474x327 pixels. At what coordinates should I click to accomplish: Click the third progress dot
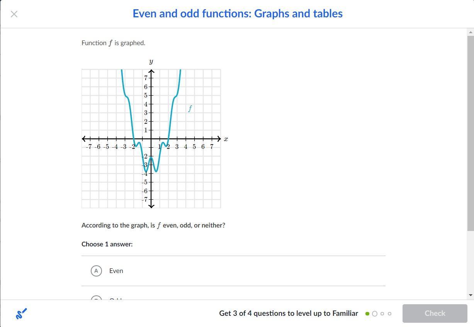point(382,314)
